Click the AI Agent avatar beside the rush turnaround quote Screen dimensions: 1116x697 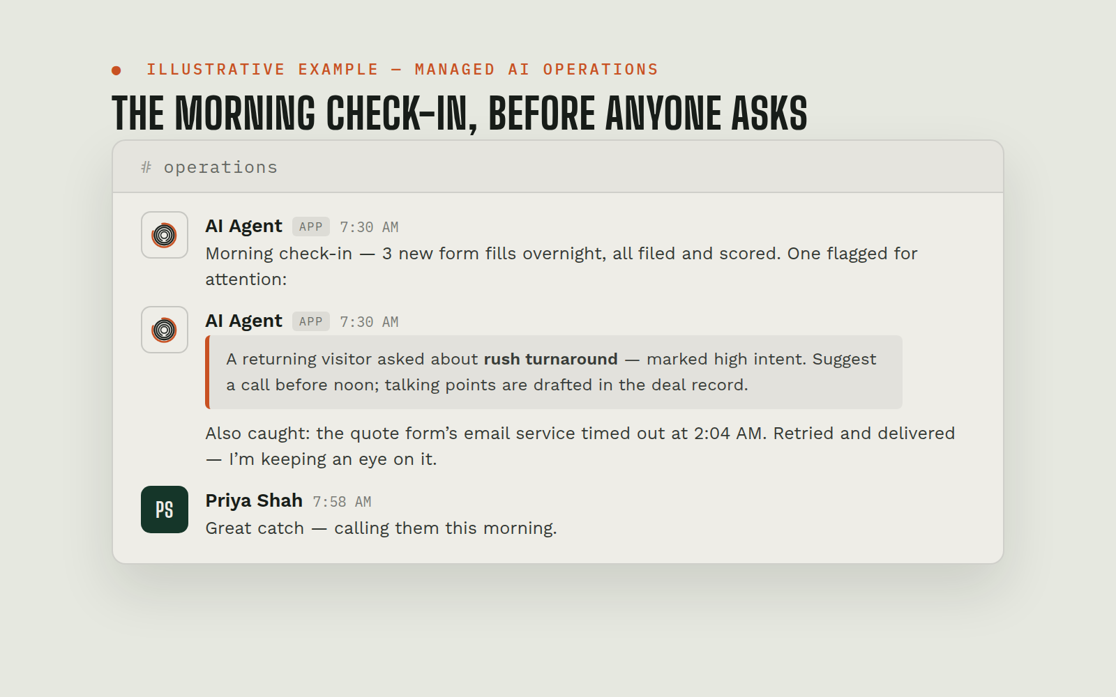[x=165, y=330]
